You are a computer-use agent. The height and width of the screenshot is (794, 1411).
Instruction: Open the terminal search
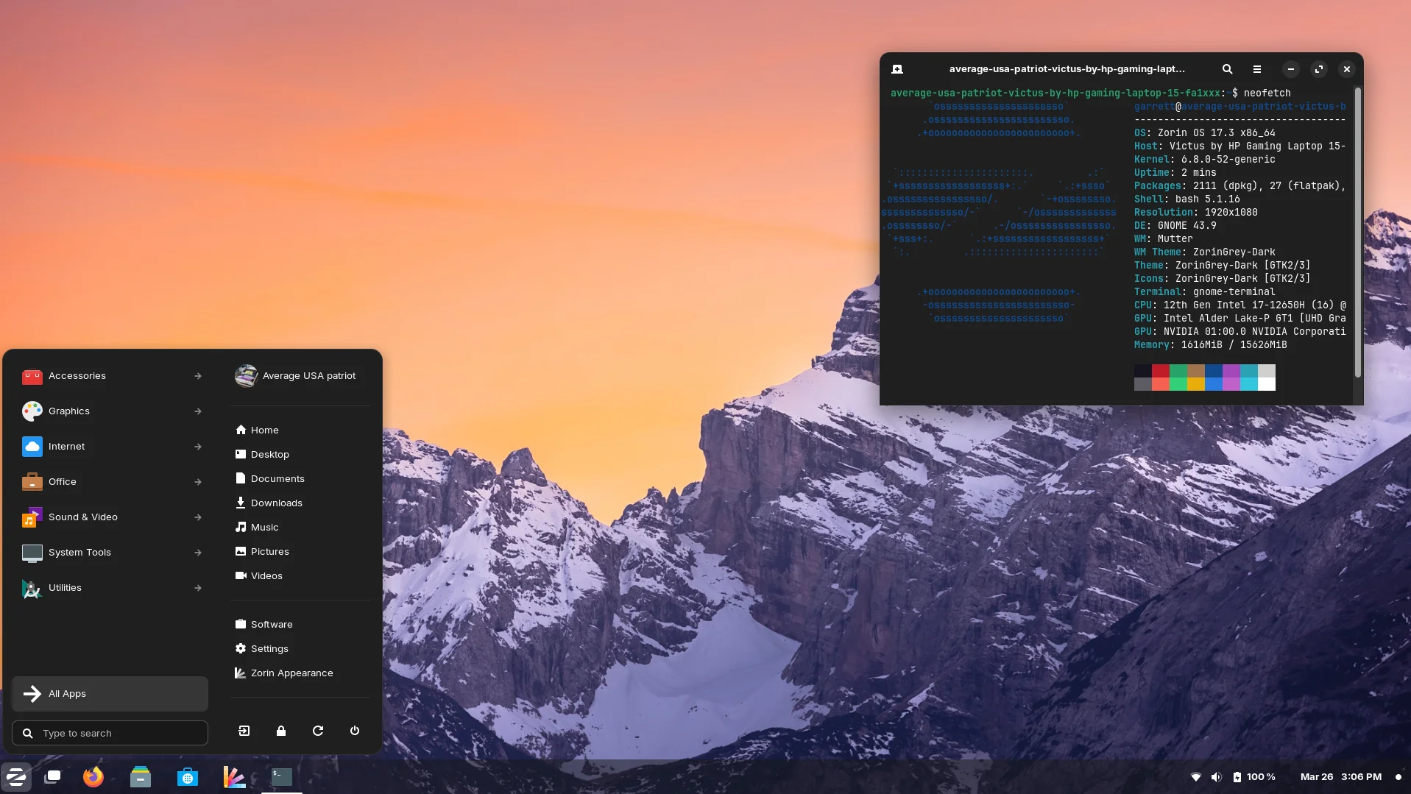(1227, 68)
